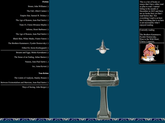Click "Clarice Lispector" author name
The height and width of the screenshot is (123, 165).
pyautogui.click(x=147, y=41)
